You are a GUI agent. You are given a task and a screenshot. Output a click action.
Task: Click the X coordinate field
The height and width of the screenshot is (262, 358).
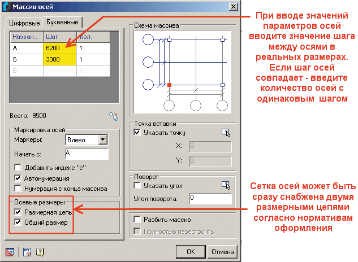point(210,146)
